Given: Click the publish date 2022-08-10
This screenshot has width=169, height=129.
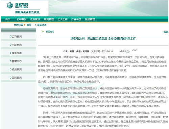Looking at the screenshot, I should (107, 52).
